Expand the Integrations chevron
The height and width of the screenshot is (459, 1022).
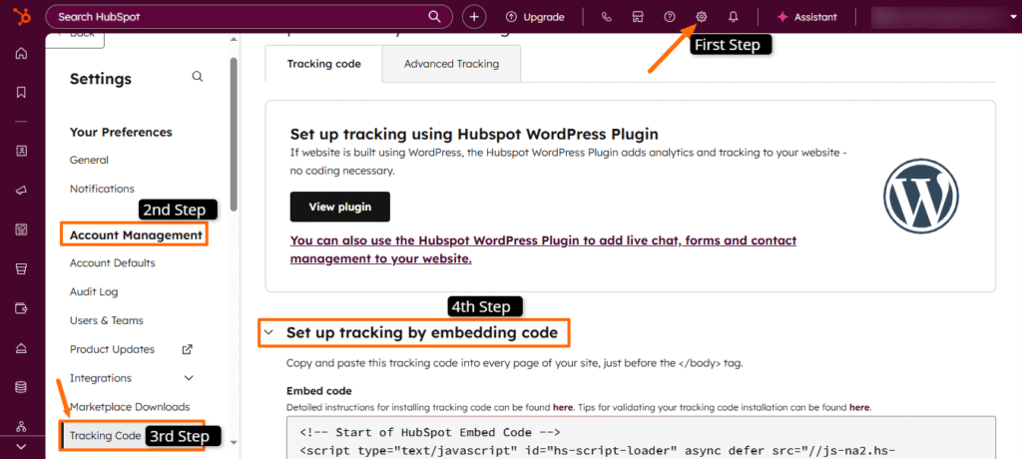(189, 378)
